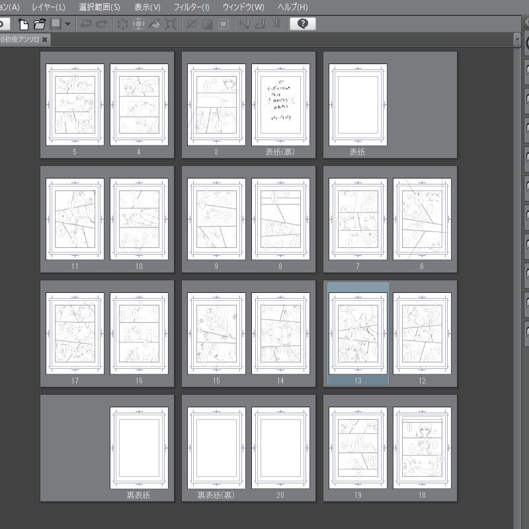Select page 9 thumbnail
Screen dimensions: 529x529
coord(216,219)
